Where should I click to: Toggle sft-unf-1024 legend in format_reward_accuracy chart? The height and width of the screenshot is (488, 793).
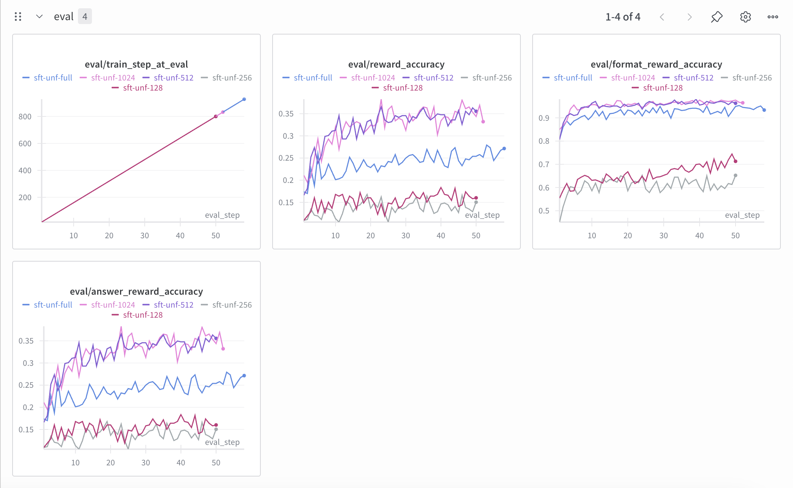(632, 78)
